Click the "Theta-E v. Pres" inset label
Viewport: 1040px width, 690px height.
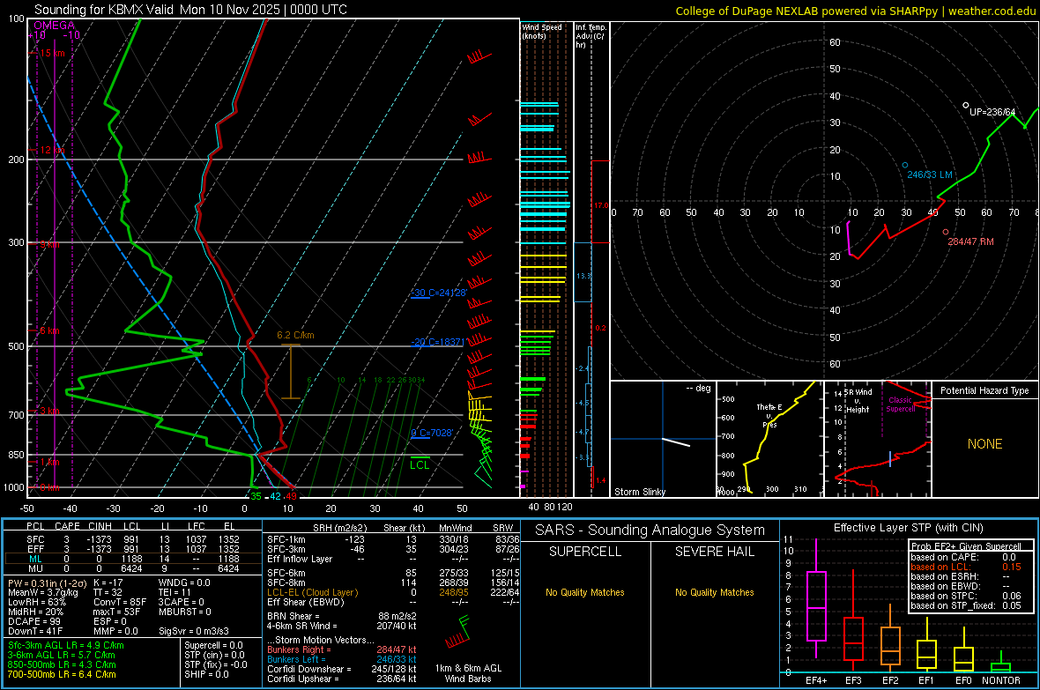coord(769,415)
